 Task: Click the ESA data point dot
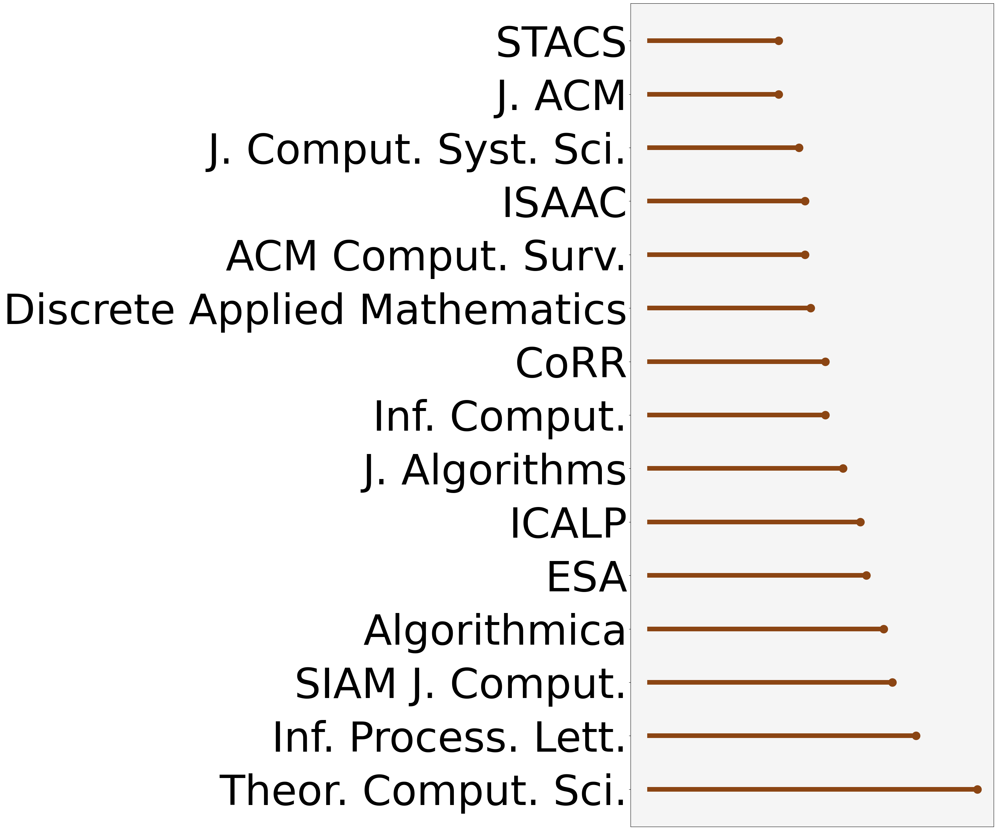(866, 575)
